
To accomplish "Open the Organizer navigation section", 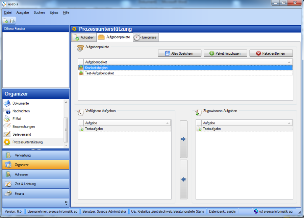I will pos(36,165).
